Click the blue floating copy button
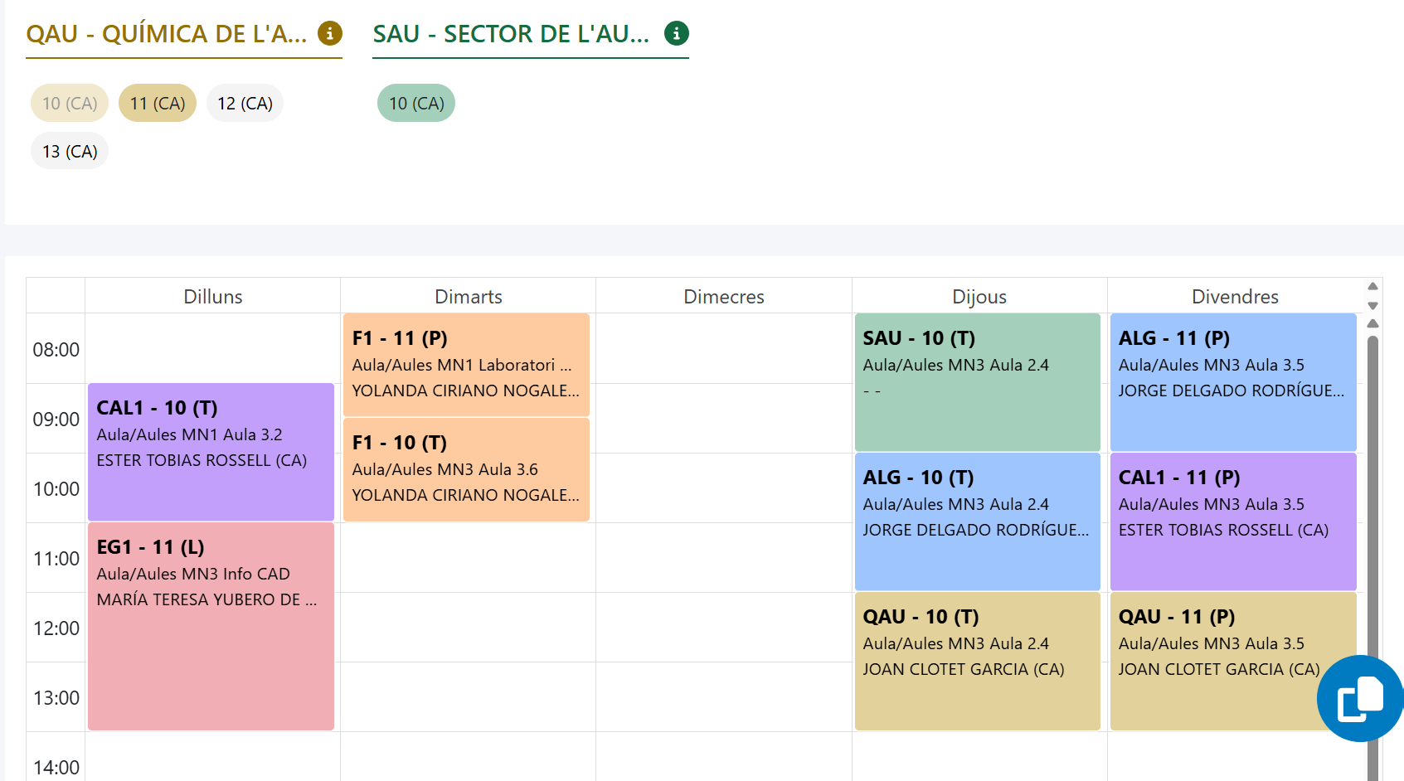Viewport: 1404px width, 781px height. point(1359,698)
